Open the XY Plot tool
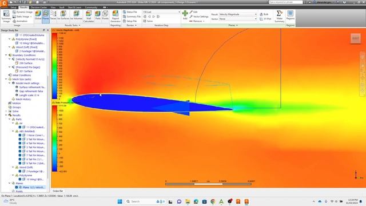366x206 pixels. [265, 19]
